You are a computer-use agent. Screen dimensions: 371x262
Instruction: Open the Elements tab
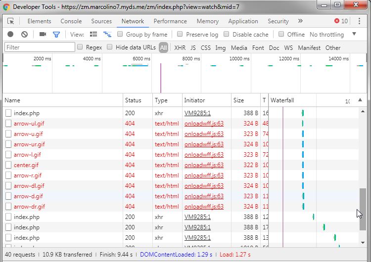tap(39, 21)
